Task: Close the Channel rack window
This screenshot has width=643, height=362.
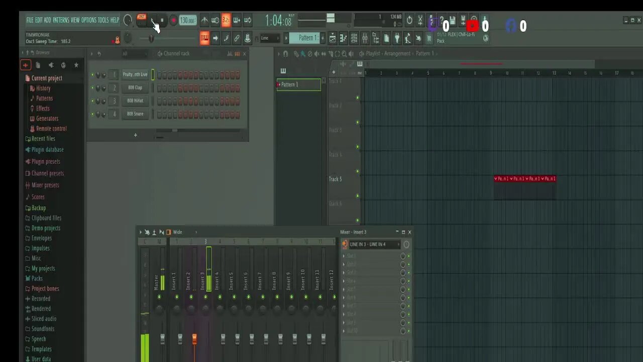Action: click(x=245, y=54)
